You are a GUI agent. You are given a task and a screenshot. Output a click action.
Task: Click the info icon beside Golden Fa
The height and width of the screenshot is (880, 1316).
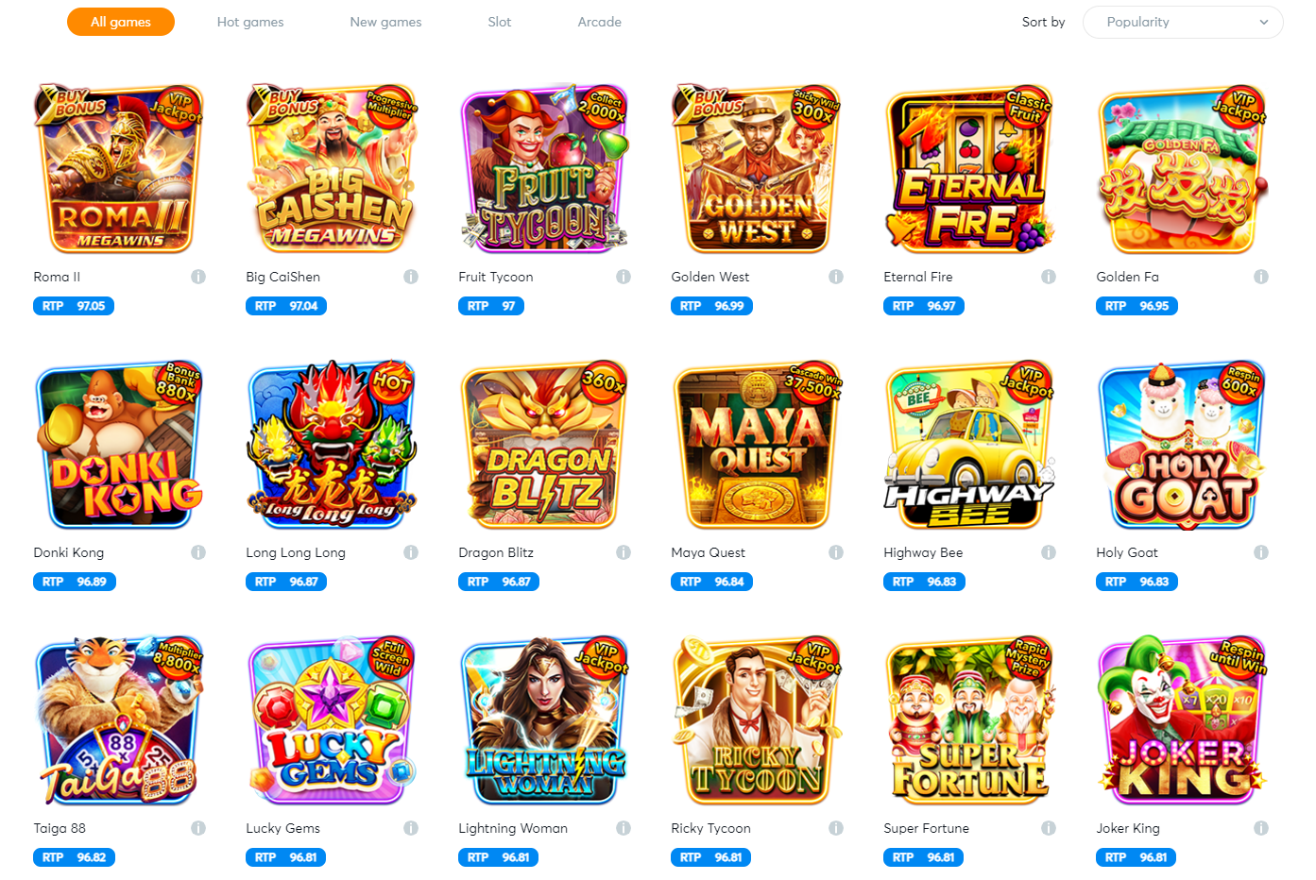[x=1261, y=277]
